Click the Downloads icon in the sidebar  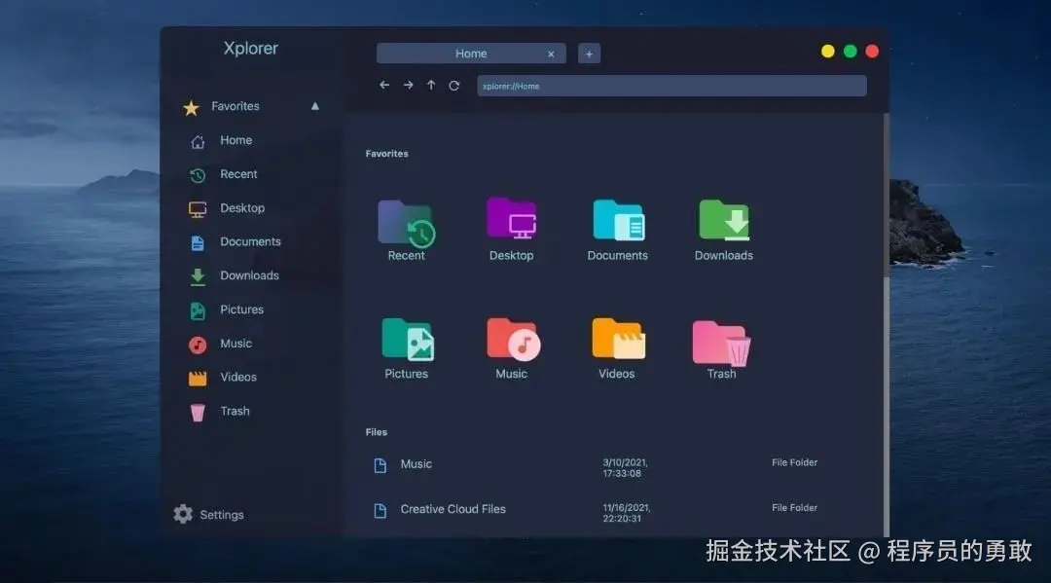[249, 275]
